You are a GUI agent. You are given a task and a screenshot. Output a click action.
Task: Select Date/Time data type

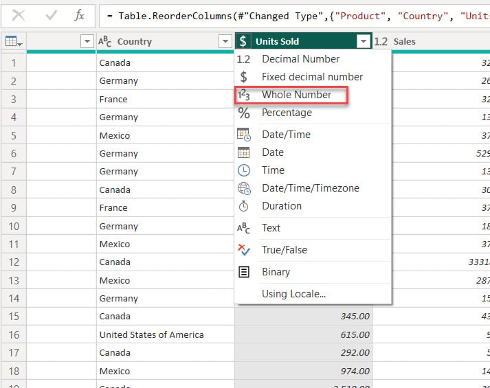pos(313,135)
